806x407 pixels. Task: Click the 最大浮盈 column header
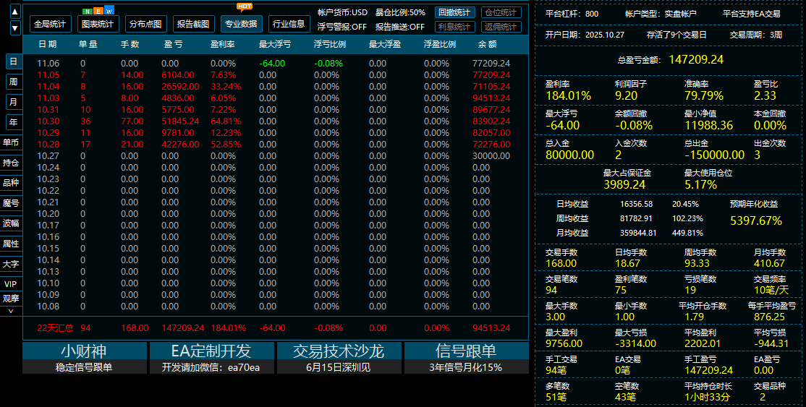pyautogui.click(x=385, y=44)
